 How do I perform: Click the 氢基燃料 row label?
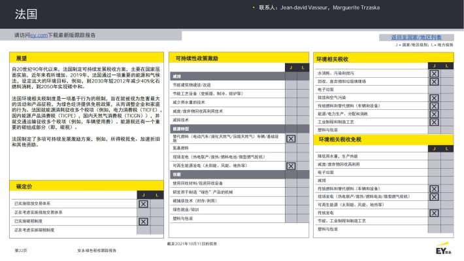click(181, 148)
